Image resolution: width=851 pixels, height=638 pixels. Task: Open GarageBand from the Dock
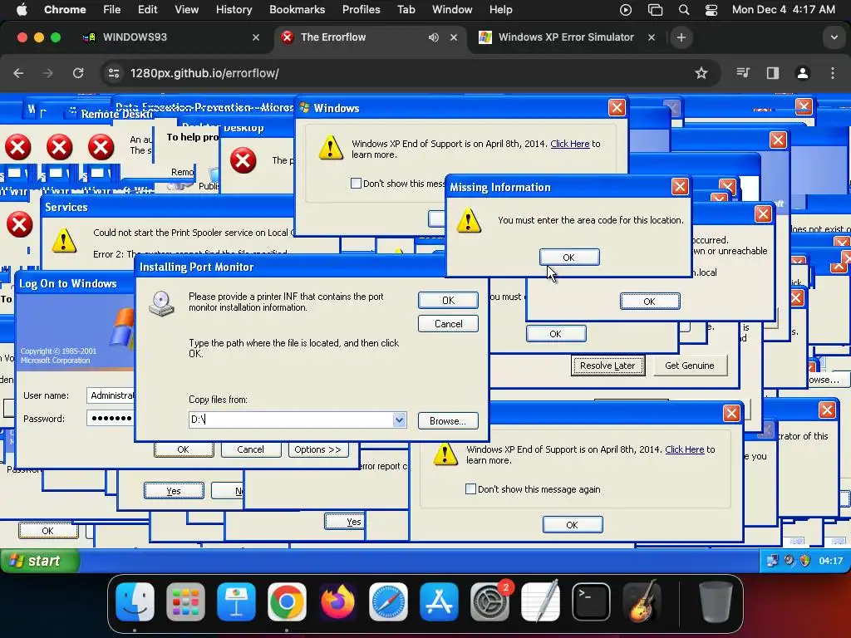tap(642, 601)
